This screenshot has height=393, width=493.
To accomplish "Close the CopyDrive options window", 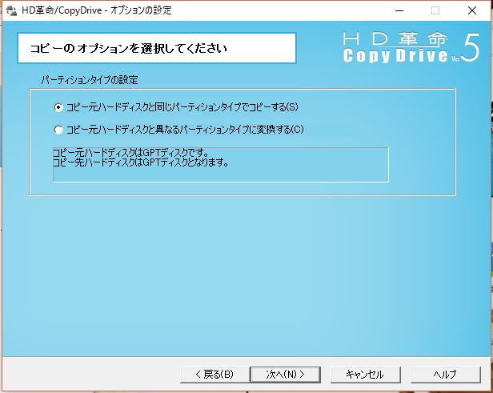I will pos(472,10).
